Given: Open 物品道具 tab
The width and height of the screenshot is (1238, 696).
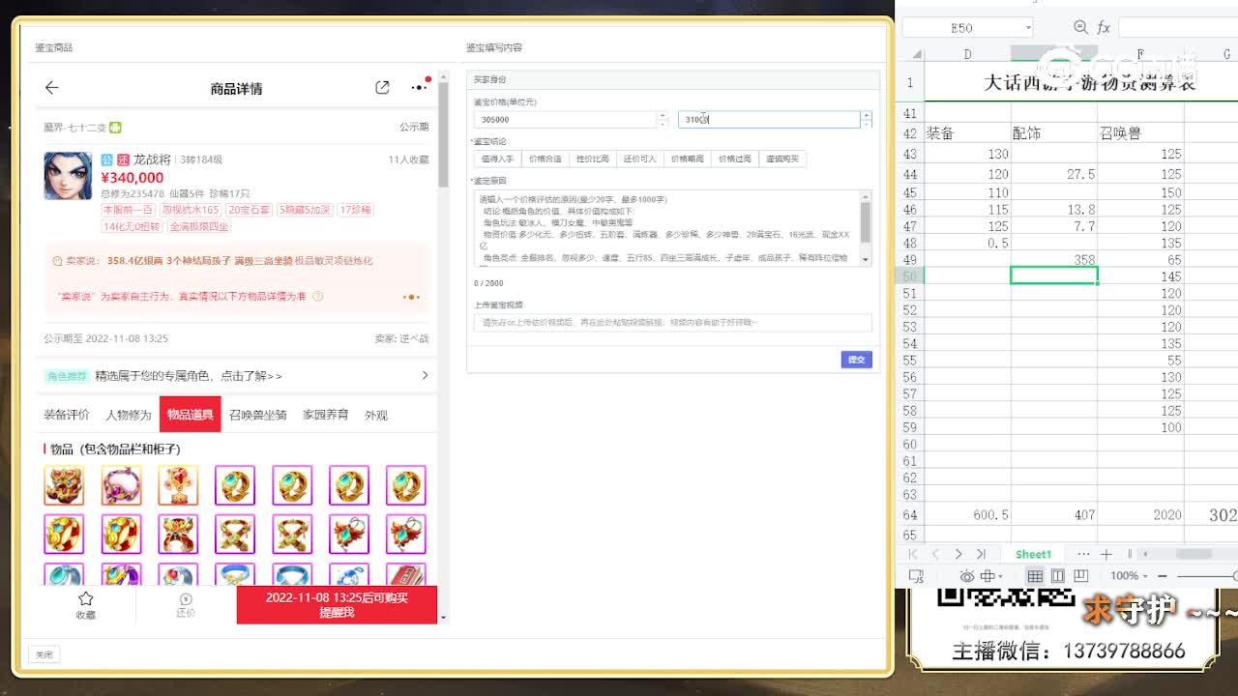Looking at the screenshot, I should (x=191, y=415).
